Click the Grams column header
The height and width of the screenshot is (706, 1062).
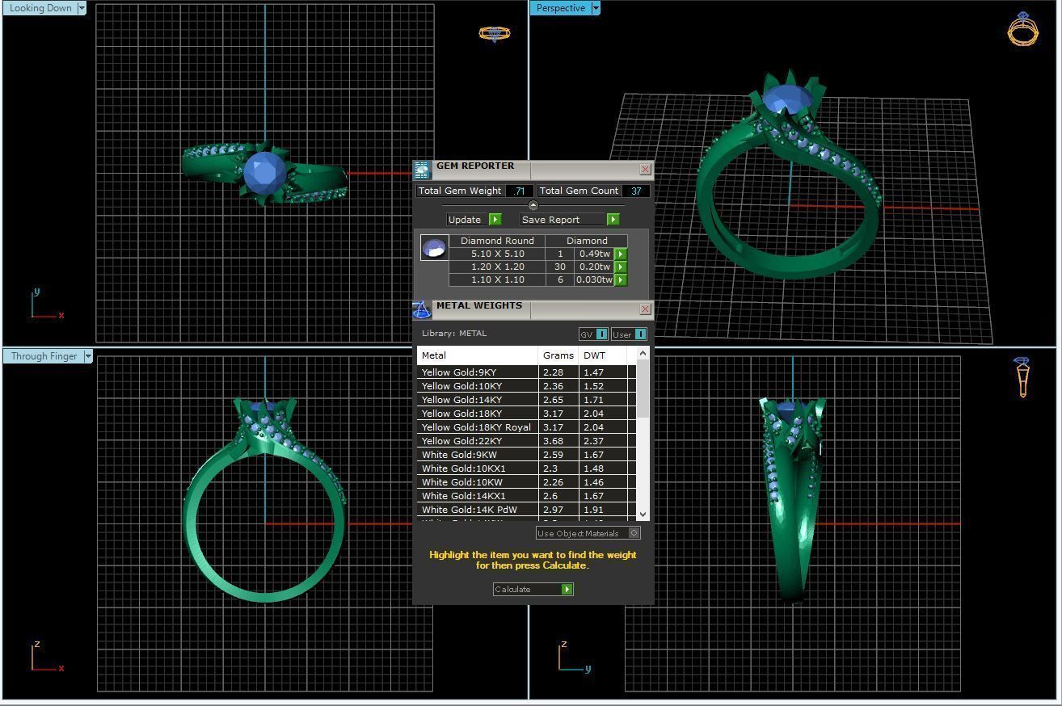point(558,355)
